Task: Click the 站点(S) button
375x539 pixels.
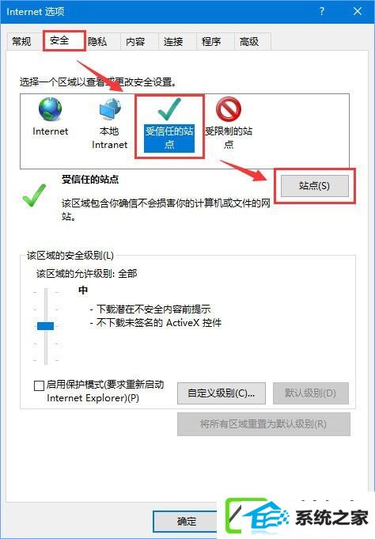Action: tap(315, 186)
